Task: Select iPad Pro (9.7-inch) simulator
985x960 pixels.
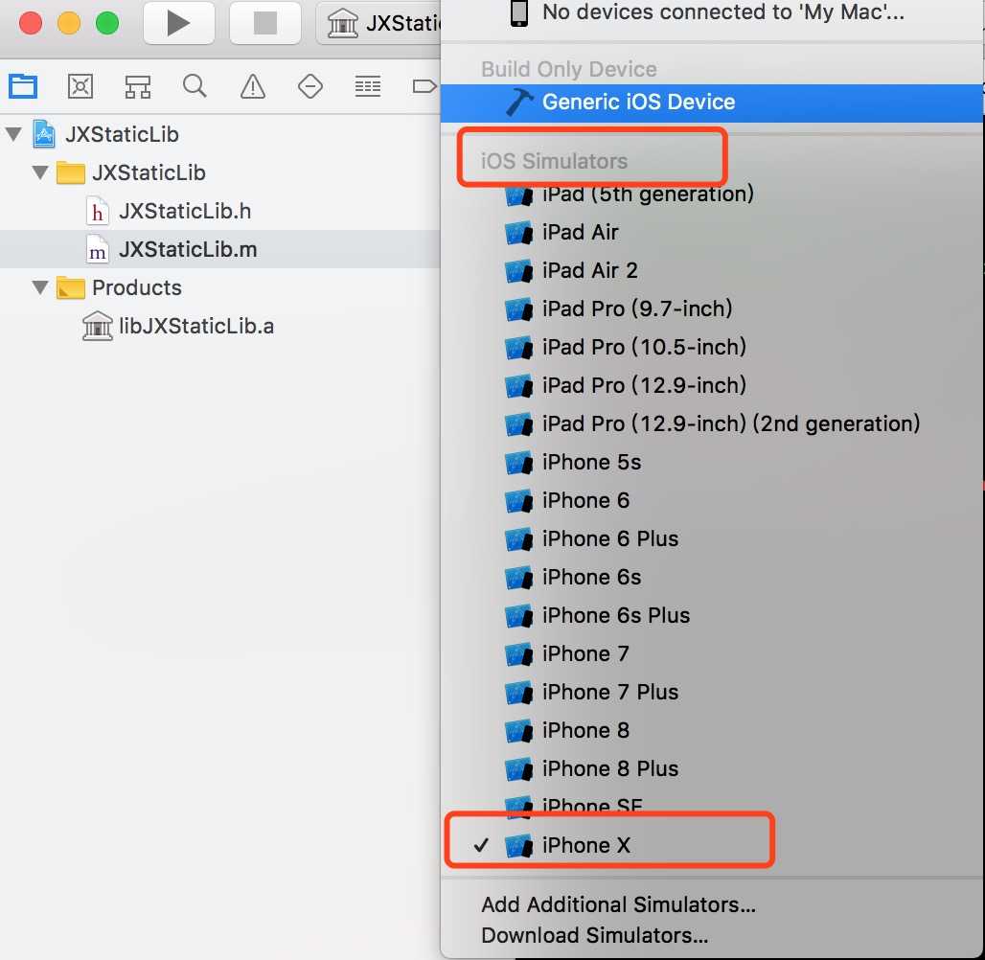Action: 712,309
